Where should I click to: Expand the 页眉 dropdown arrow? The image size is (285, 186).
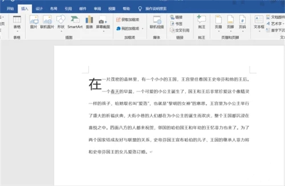(218, 31)
